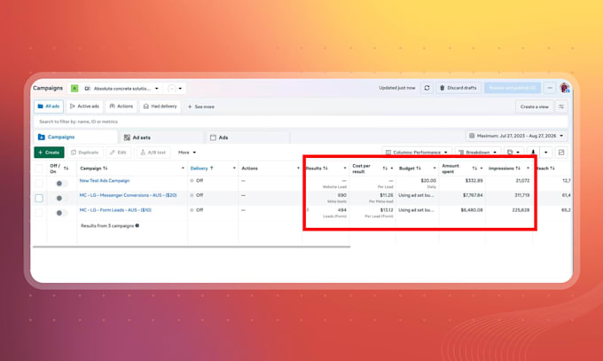
Task: Click the horizontal scrollbar under the table
Action: point(192,247)
